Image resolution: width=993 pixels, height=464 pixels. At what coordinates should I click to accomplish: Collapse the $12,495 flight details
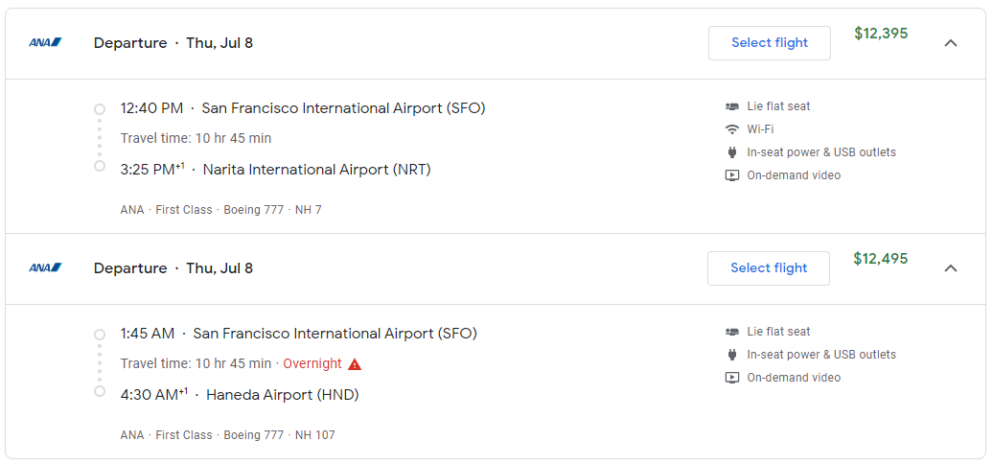pos(951,268)
